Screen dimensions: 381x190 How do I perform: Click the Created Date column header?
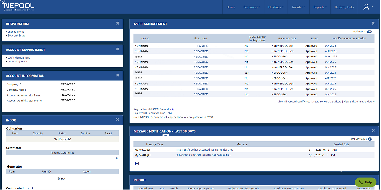click(x=341, y=144)
